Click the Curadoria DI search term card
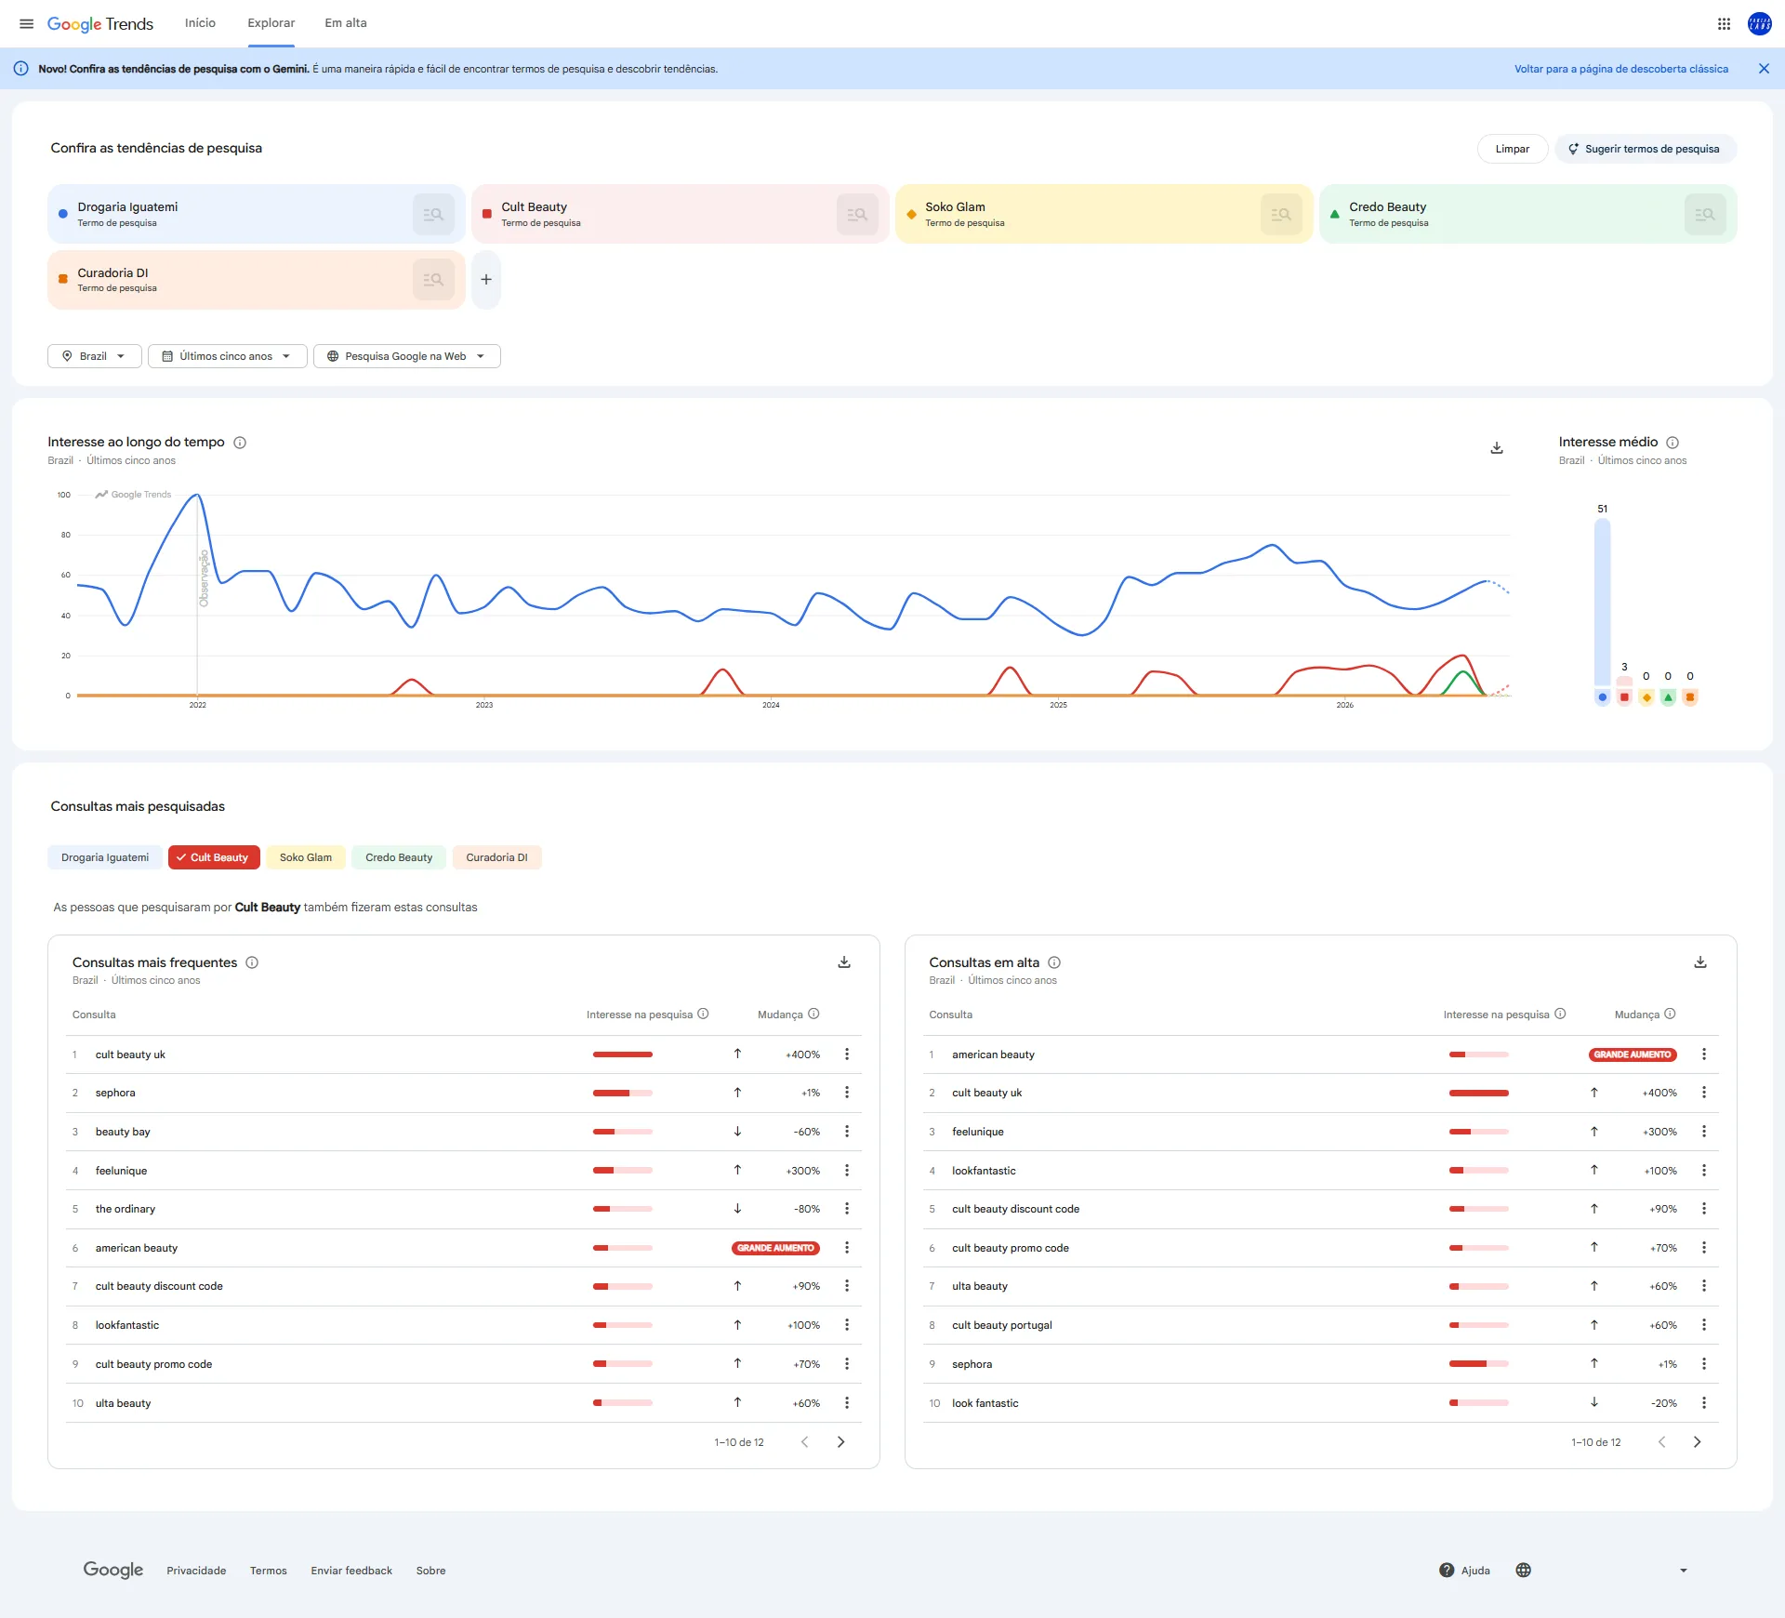The width and height of the screenshot is (1785, 1618). click(x=256, y=279)
